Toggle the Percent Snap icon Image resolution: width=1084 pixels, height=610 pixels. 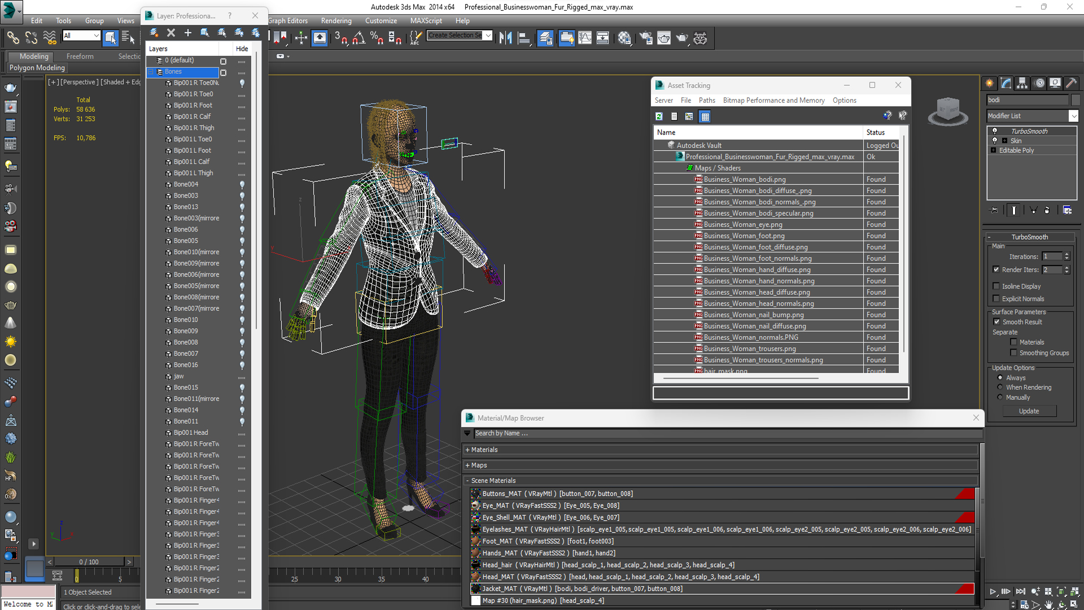point(377,38)
